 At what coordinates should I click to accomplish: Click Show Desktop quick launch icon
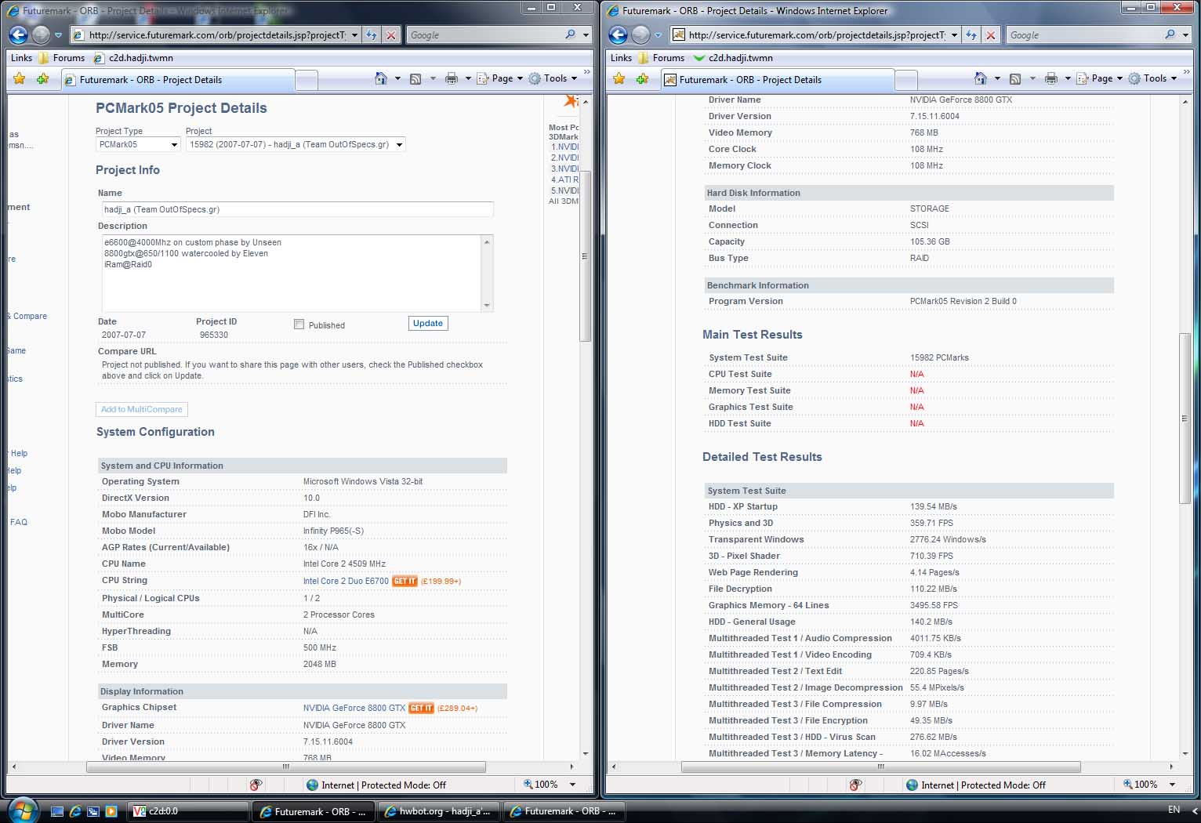[x=57, y=811]
